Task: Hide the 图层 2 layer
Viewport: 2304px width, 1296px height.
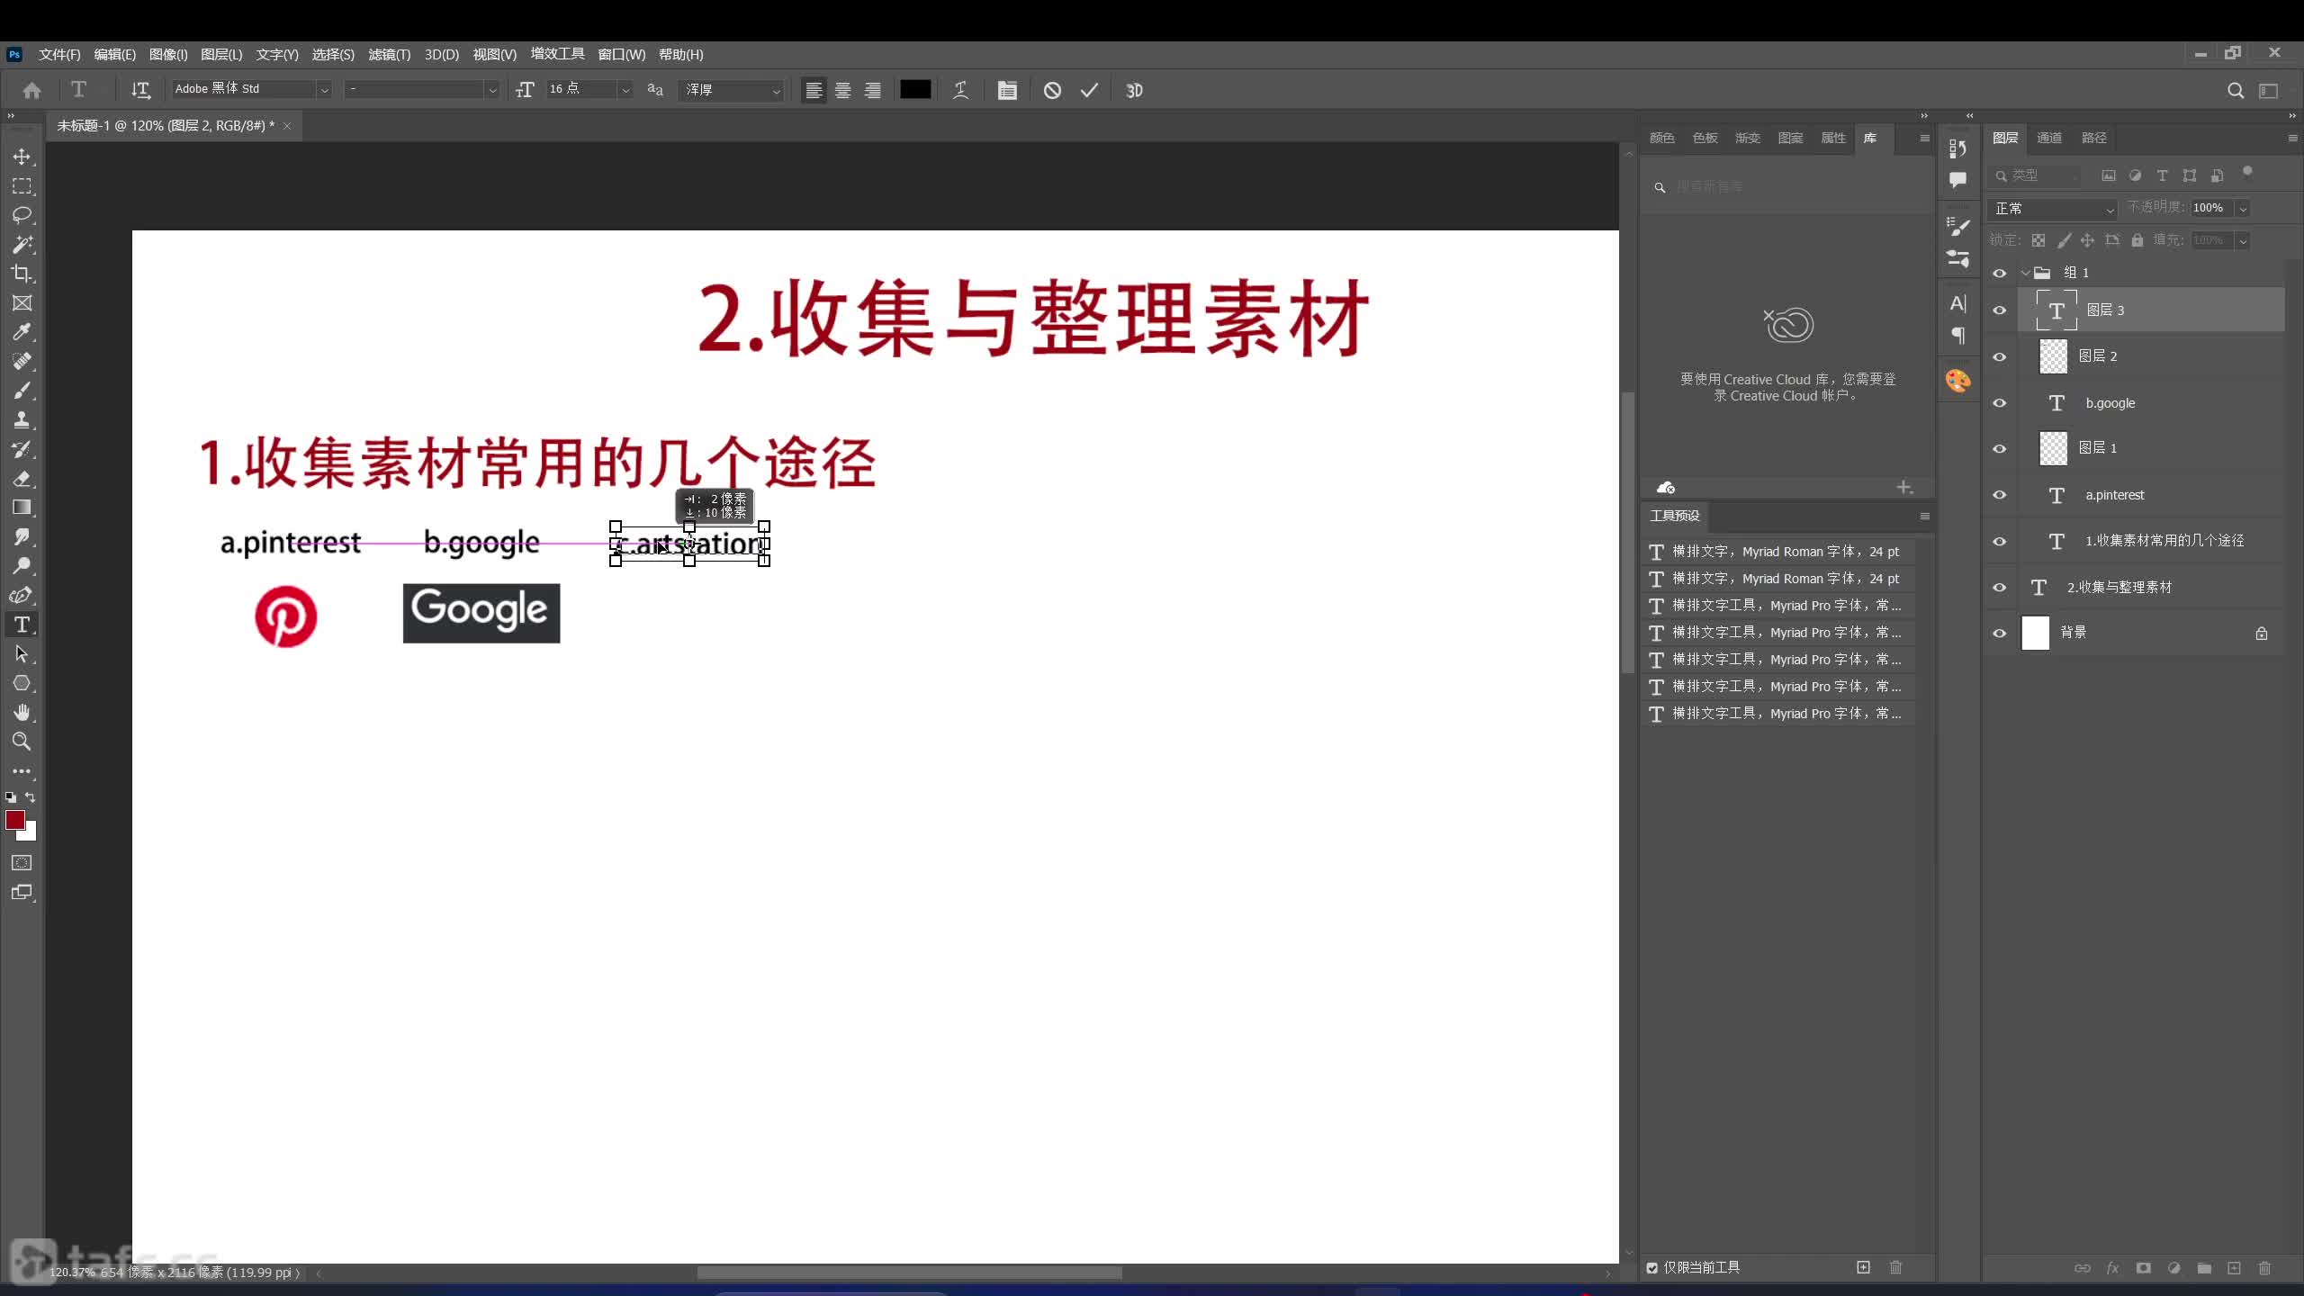Action: 2000,357
